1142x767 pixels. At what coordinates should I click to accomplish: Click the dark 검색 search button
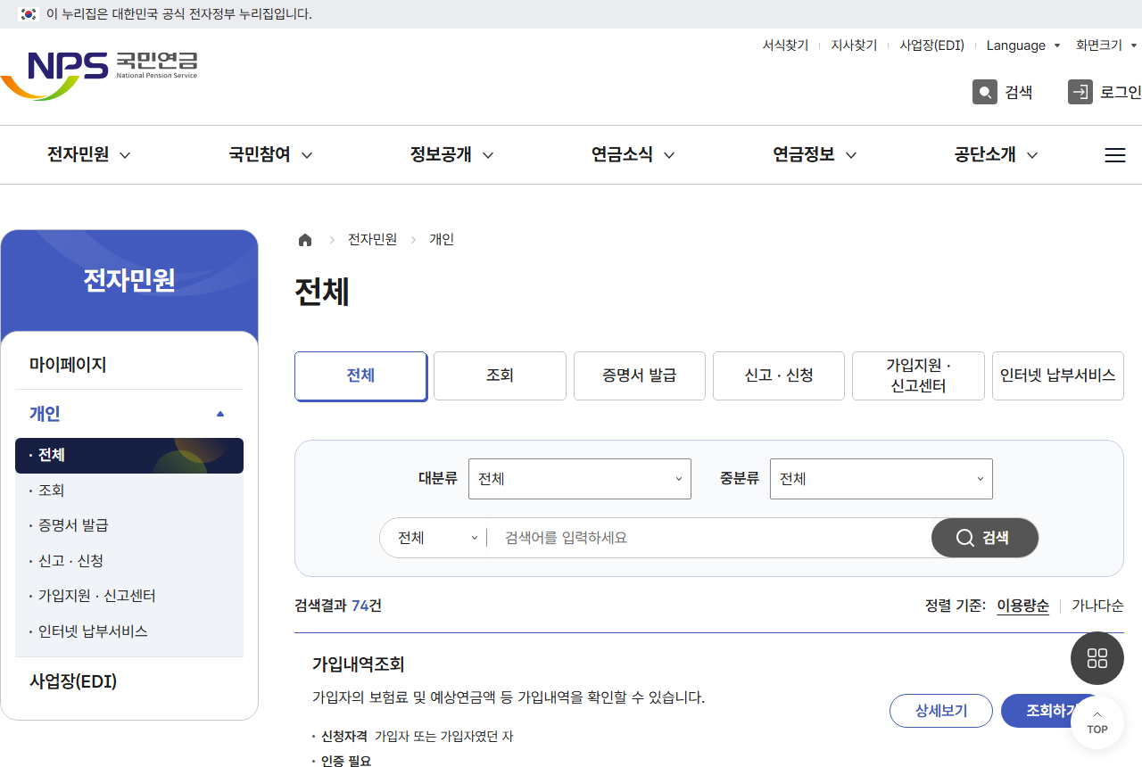pyautogui.click(x=985, y=538)
